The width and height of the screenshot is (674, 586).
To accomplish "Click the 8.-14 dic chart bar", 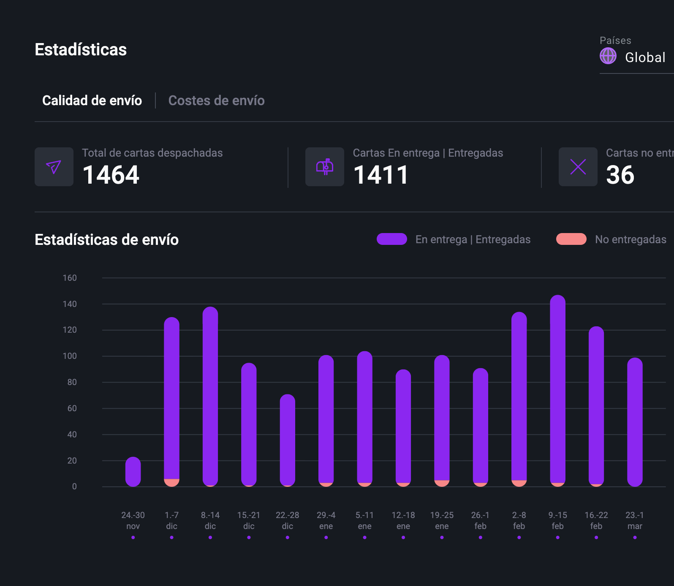I will [210, 396].
